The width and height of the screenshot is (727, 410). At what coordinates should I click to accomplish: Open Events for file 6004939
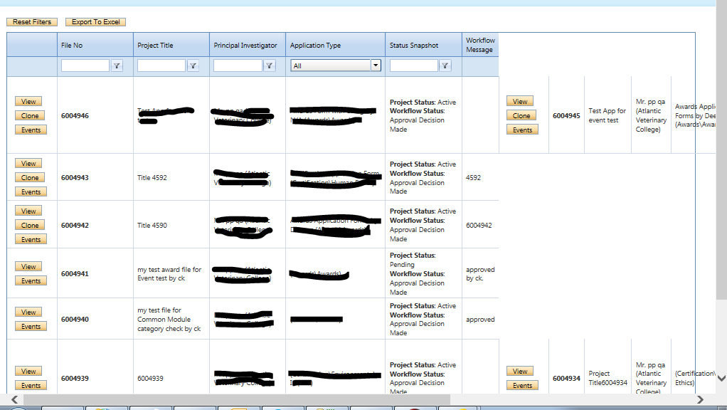point(31,385)
